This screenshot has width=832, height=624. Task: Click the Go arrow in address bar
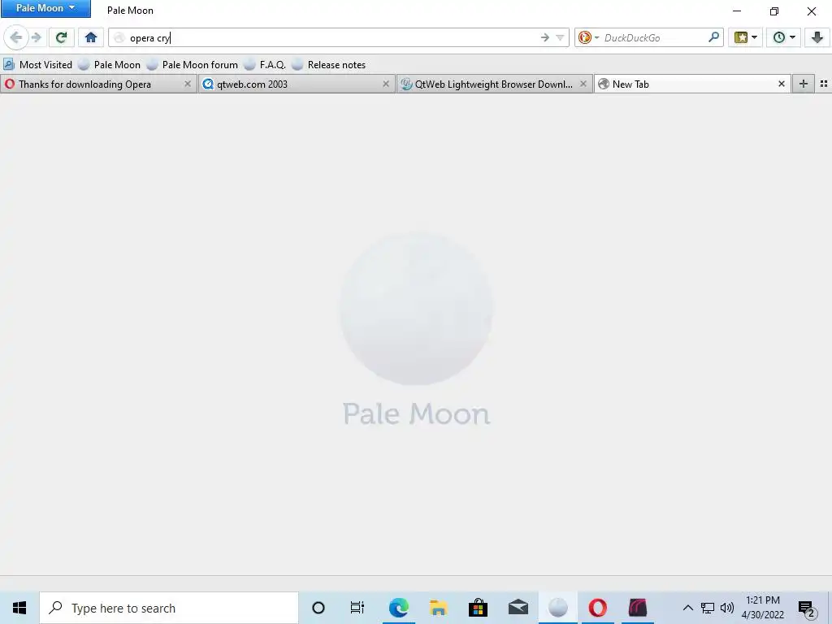(545, 37)
